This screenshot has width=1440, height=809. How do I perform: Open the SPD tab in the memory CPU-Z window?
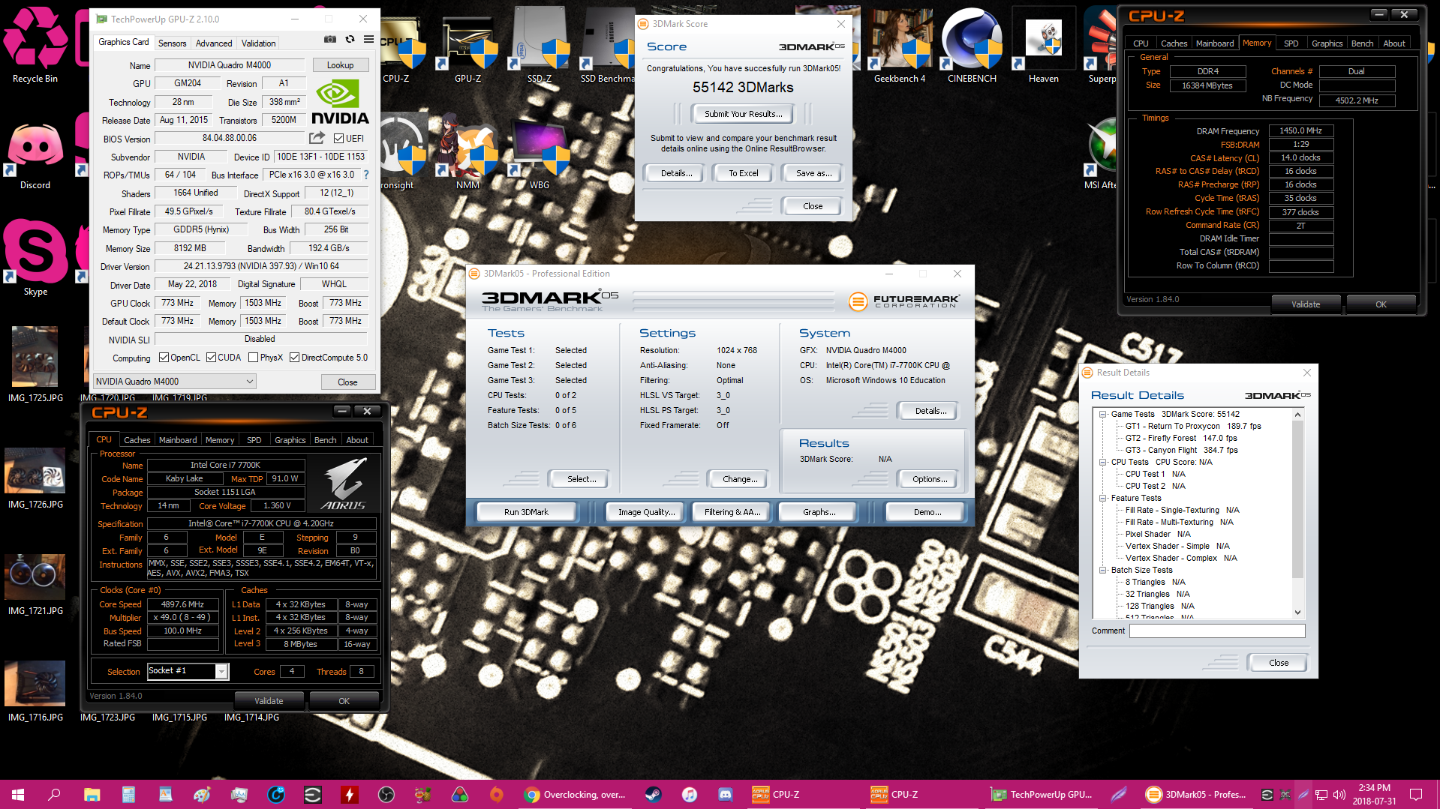pos(1291,43)
